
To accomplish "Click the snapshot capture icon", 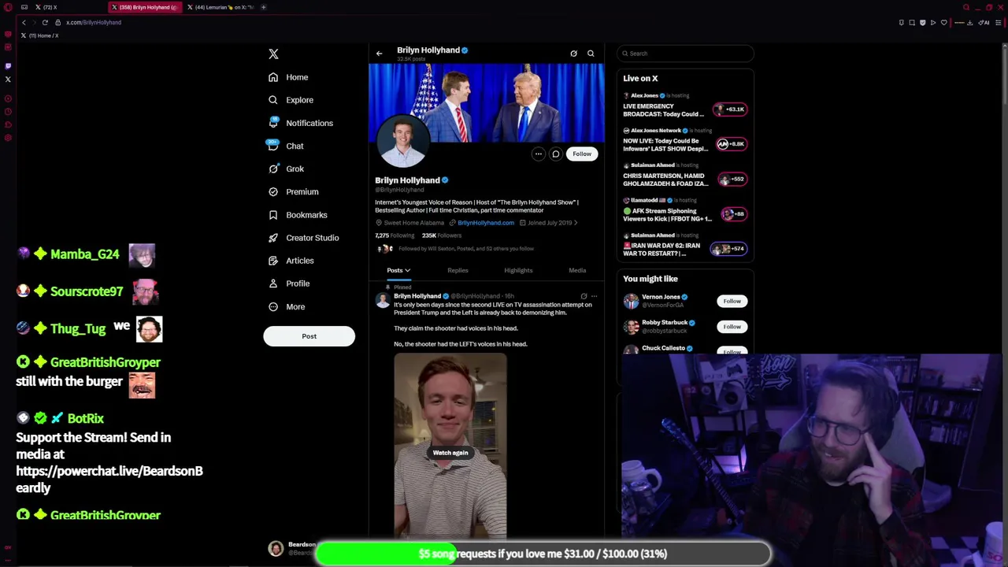I will 912,22.
